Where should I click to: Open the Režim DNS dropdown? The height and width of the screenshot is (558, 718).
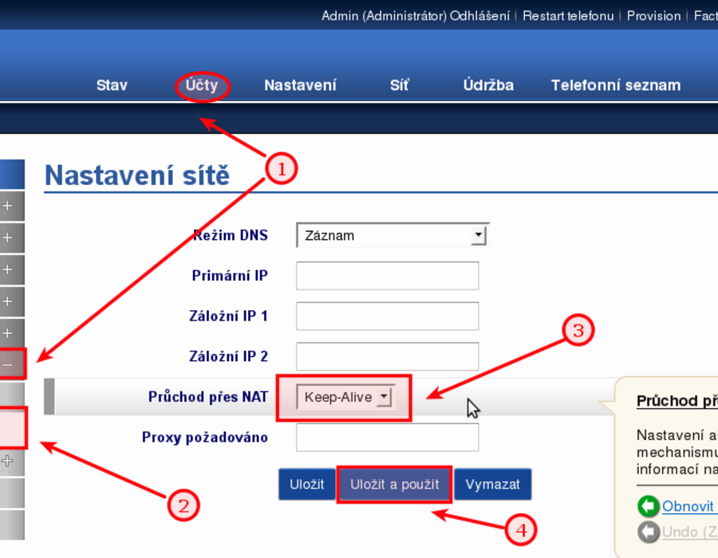point(393,235)
